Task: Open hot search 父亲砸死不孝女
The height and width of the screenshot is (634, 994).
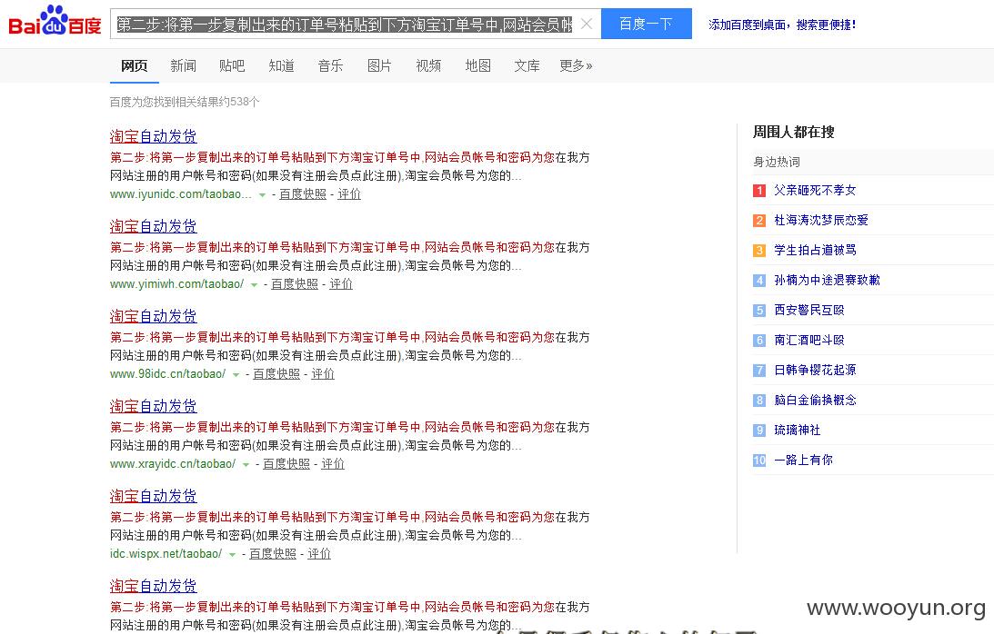Action: [815, 190]
